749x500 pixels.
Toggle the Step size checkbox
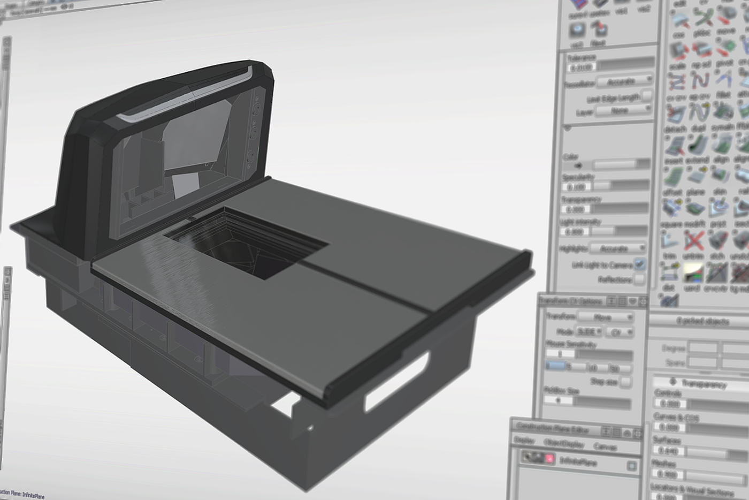[625, 381]
